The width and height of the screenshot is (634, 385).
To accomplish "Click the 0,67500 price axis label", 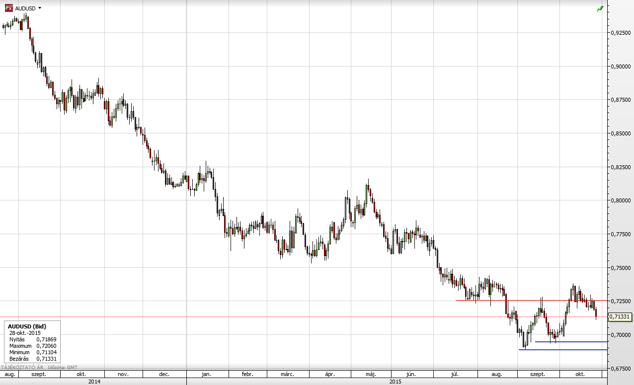I will [x=621, y=369].
